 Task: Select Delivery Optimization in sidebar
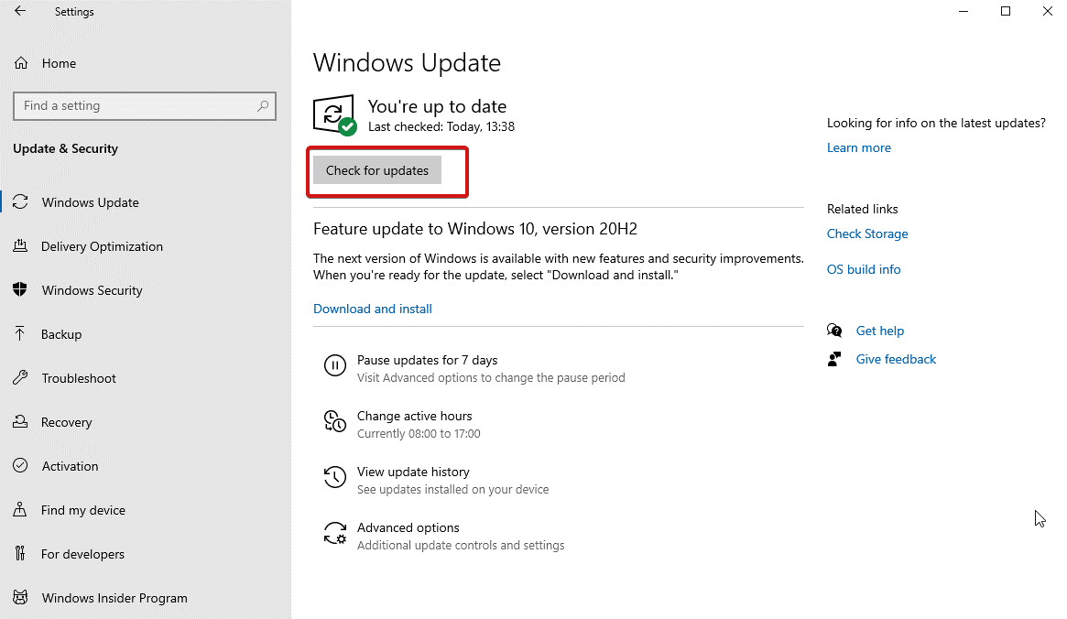102,246
